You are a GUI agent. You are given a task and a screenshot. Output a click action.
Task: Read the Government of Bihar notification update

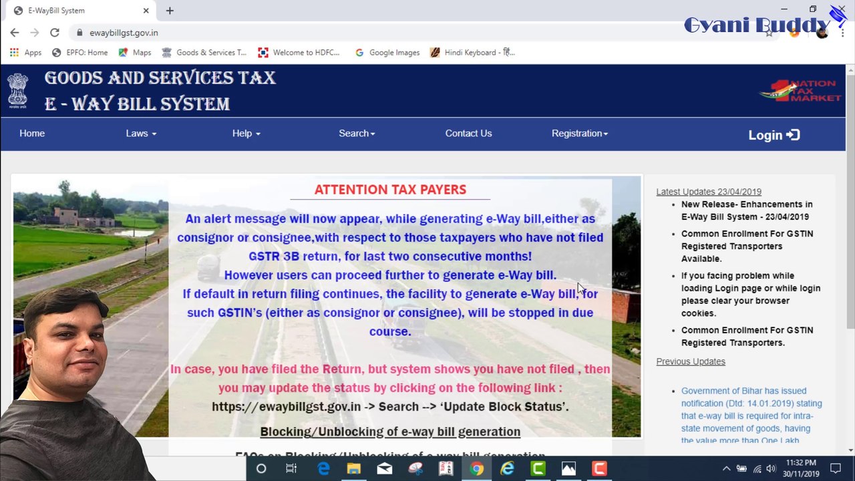click(x=751, y=416)
